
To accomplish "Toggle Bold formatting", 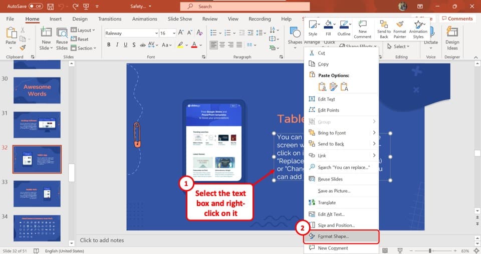I will [109, 44].
